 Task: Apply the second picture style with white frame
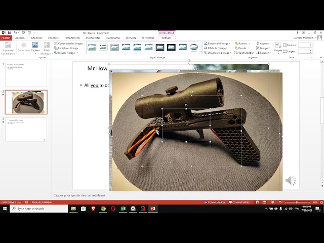(103, 47)
